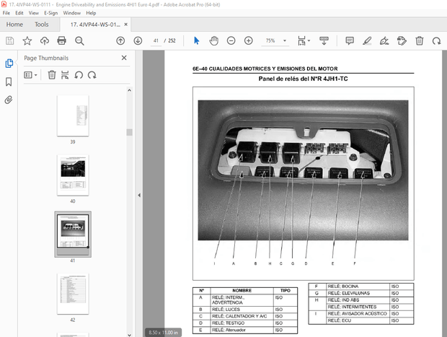The width and height of the screenshot is (447, 337).
Task: Delete the page with the toolbar trash icon
Action: [x=420, y=41]
